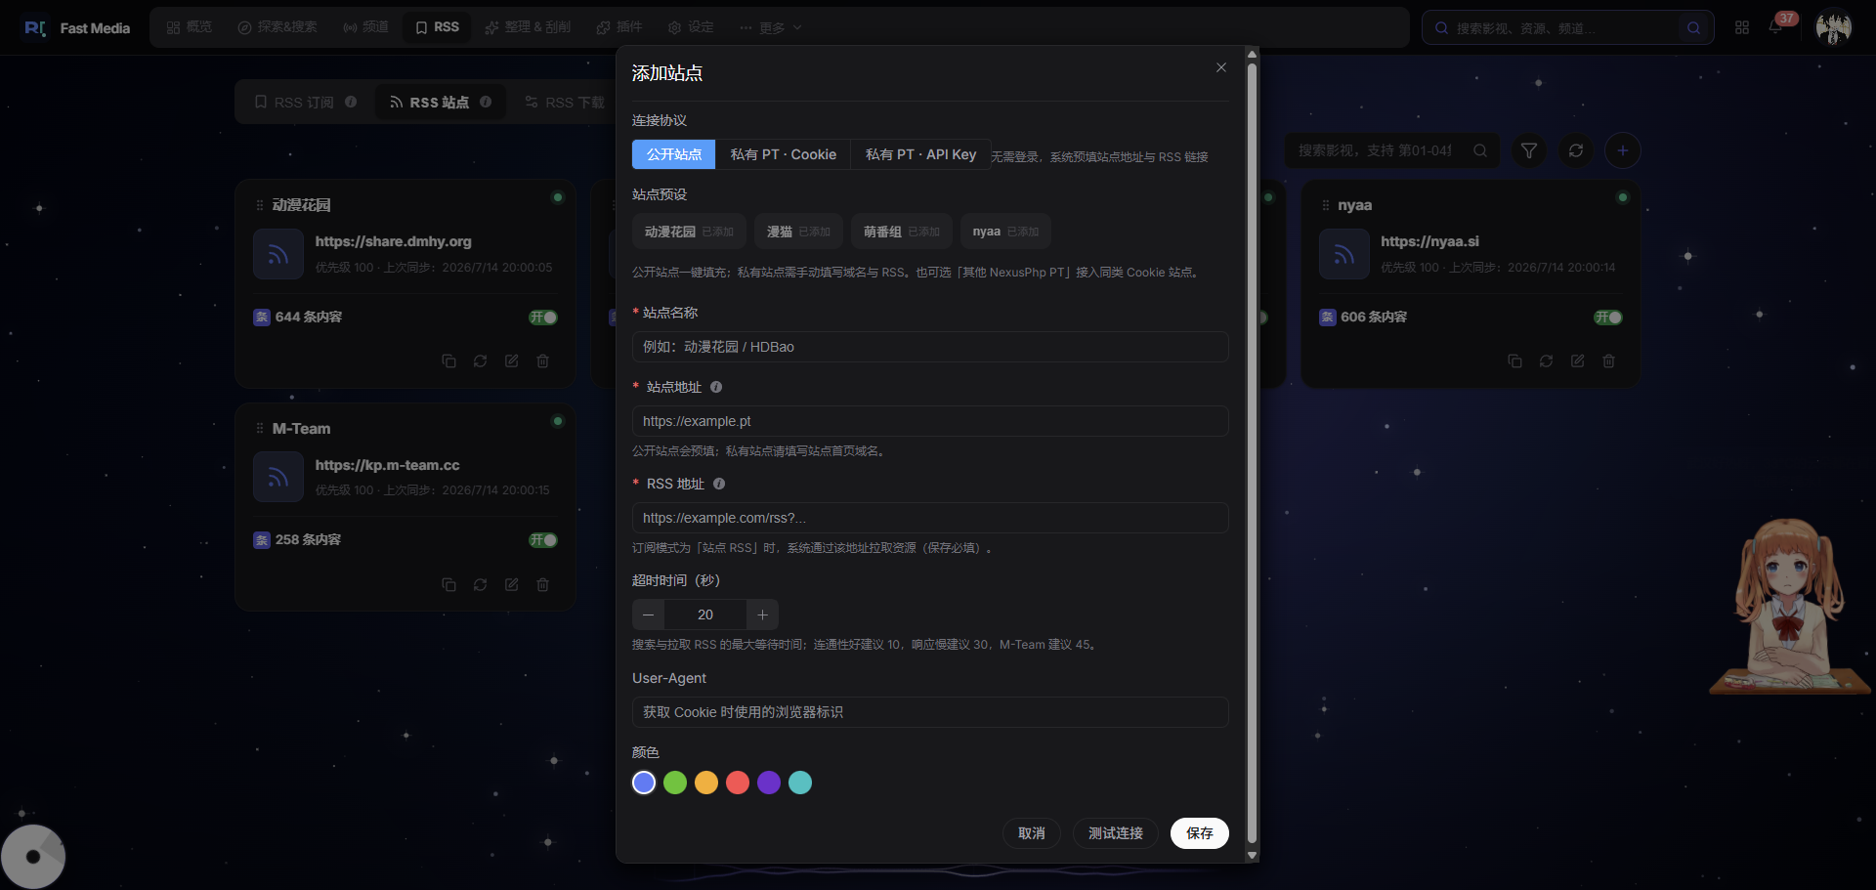Switch to the RSS 下载 tab

tap(565, 102)
